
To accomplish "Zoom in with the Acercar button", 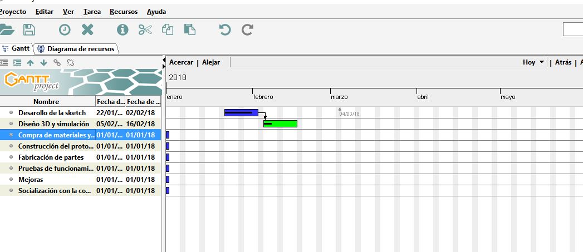I will pos(181,62).
